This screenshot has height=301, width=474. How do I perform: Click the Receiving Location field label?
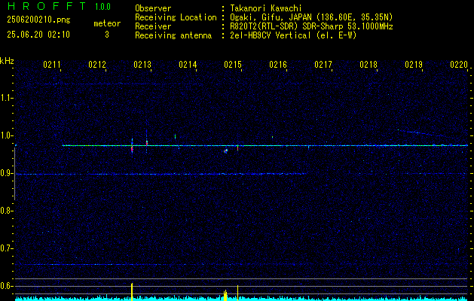click(176, 17)
